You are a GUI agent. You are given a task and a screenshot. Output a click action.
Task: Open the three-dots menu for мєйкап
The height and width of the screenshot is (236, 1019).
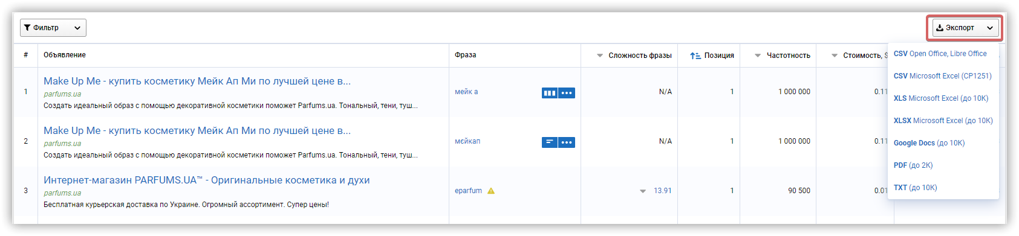coord(567,142)
